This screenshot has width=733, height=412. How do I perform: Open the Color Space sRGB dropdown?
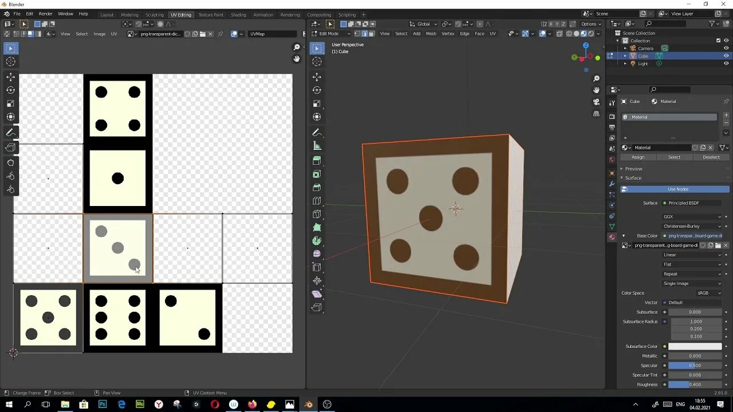(710, 293)
